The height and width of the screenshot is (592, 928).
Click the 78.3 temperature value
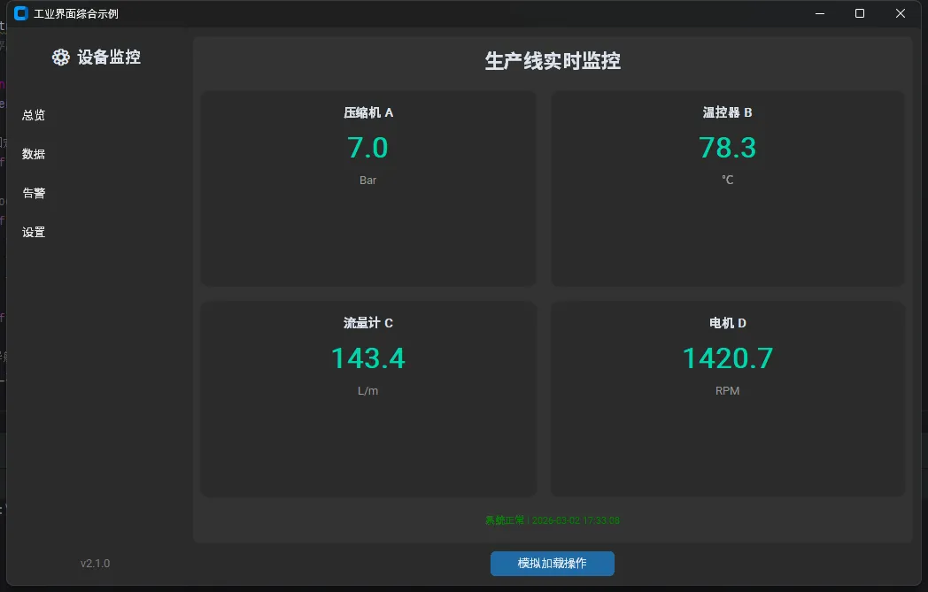pyautogui.click(x=727, y=148)
